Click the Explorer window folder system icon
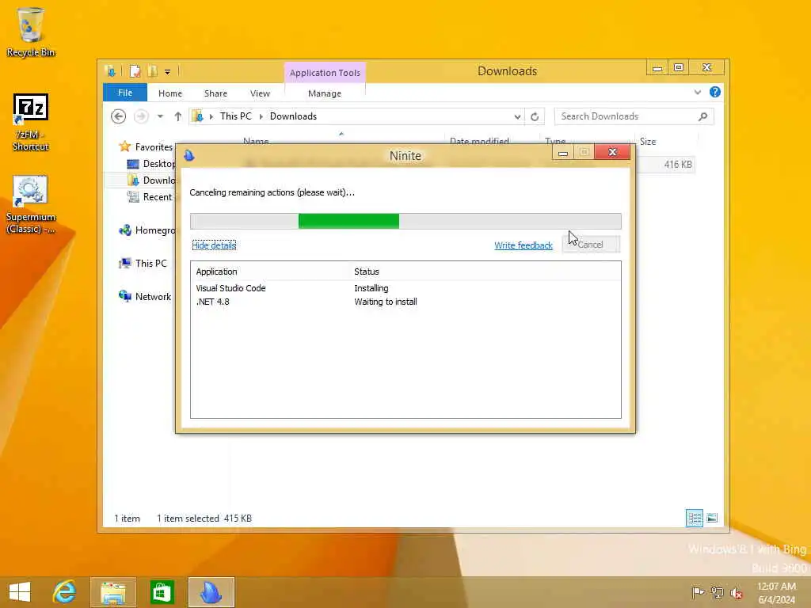 109,71
